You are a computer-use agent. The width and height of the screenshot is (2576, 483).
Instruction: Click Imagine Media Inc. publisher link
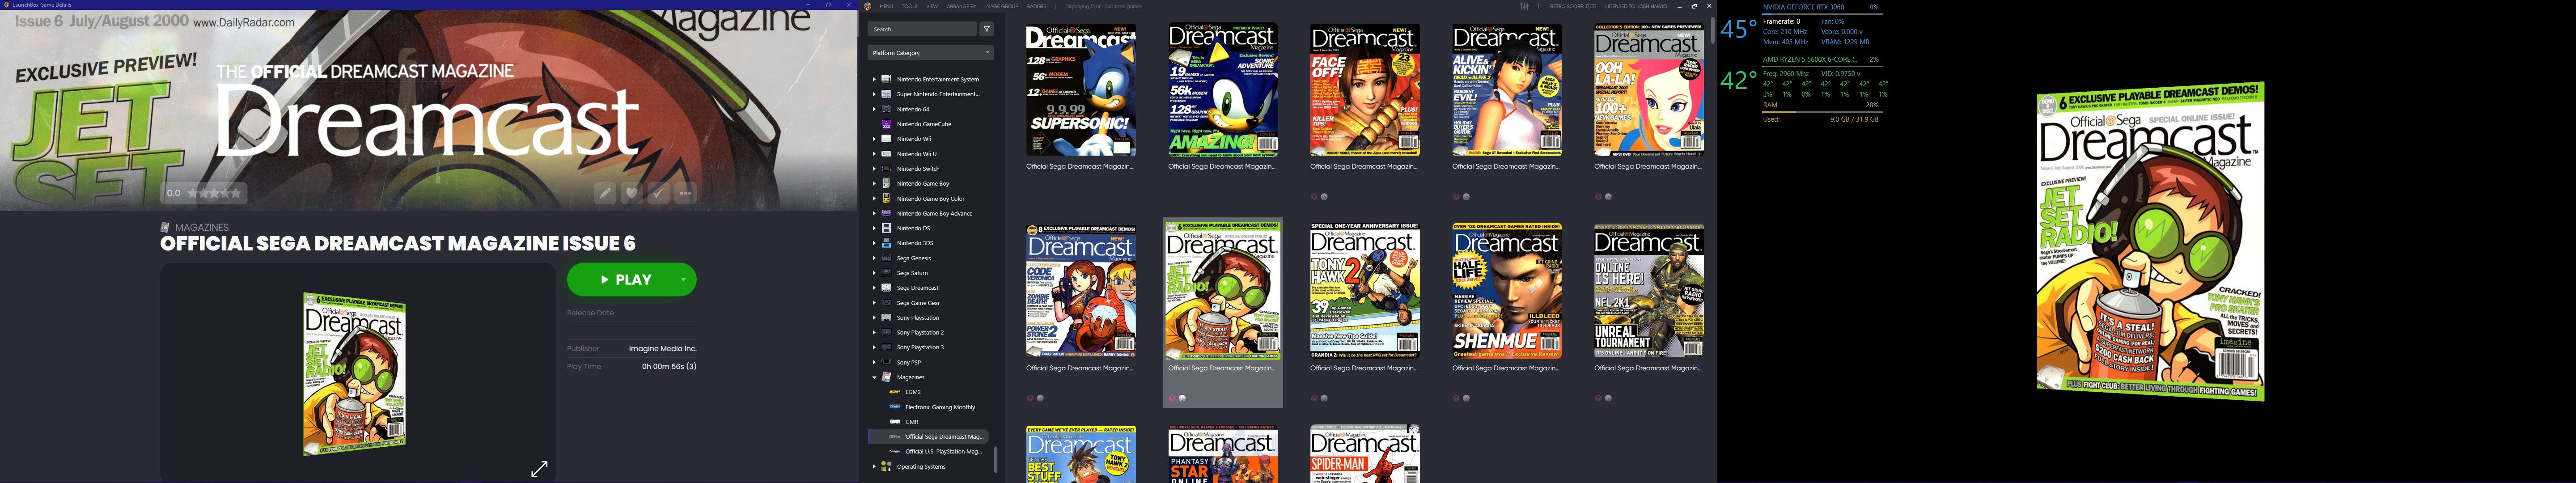662,348
